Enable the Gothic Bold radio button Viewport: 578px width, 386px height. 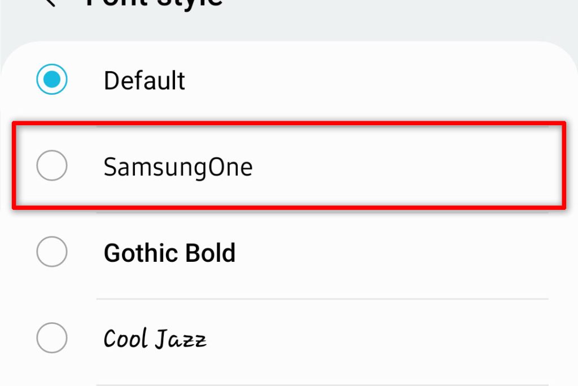click(x=51, y=252)
